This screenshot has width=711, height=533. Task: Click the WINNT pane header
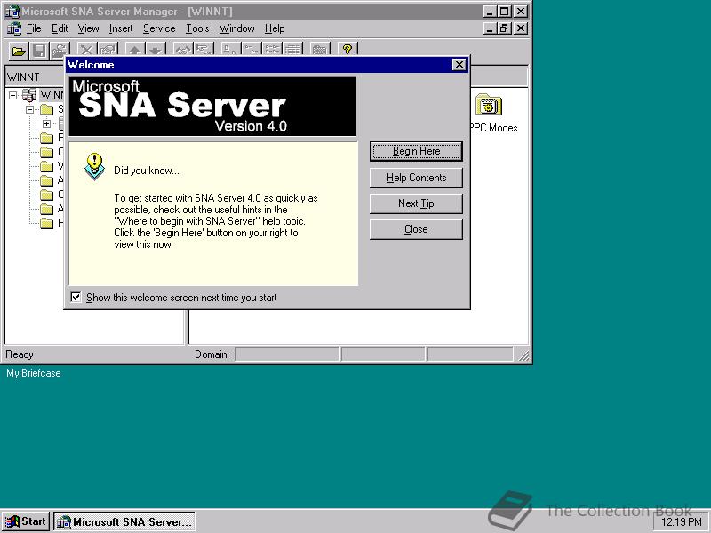coord(35,77)
